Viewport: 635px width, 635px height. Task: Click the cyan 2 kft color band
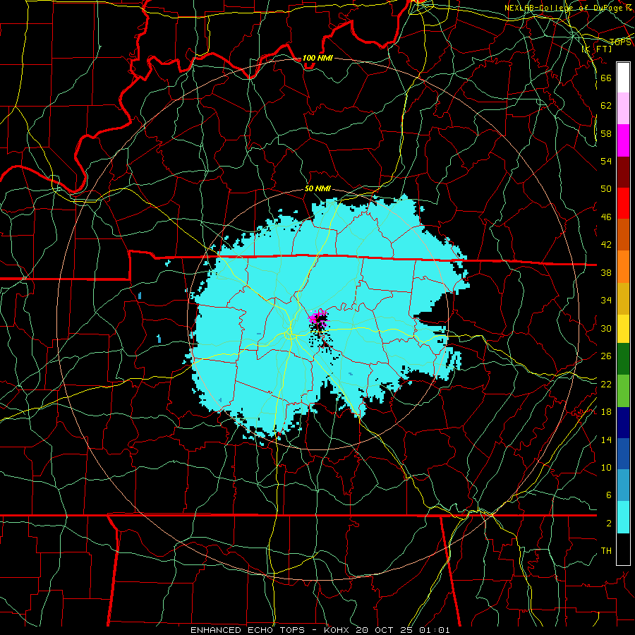pyautogui.click(x=623, y=518)
